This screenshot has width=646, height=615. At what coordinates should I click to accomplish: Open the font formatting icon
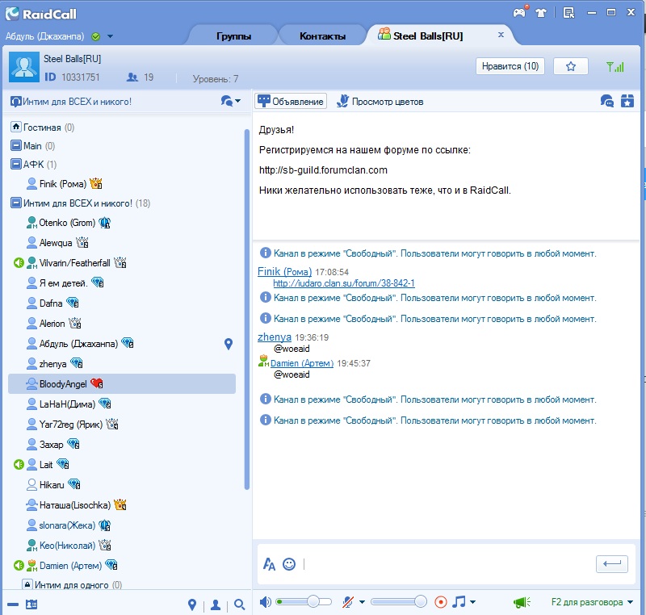tap(269, 564)
